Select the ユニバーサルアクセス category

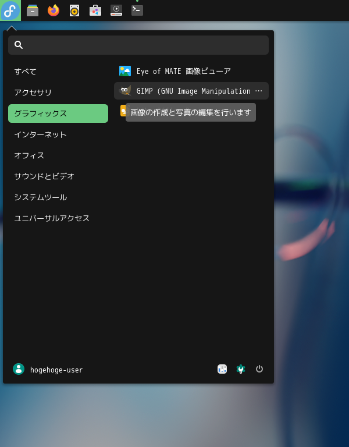click(58, 218)
